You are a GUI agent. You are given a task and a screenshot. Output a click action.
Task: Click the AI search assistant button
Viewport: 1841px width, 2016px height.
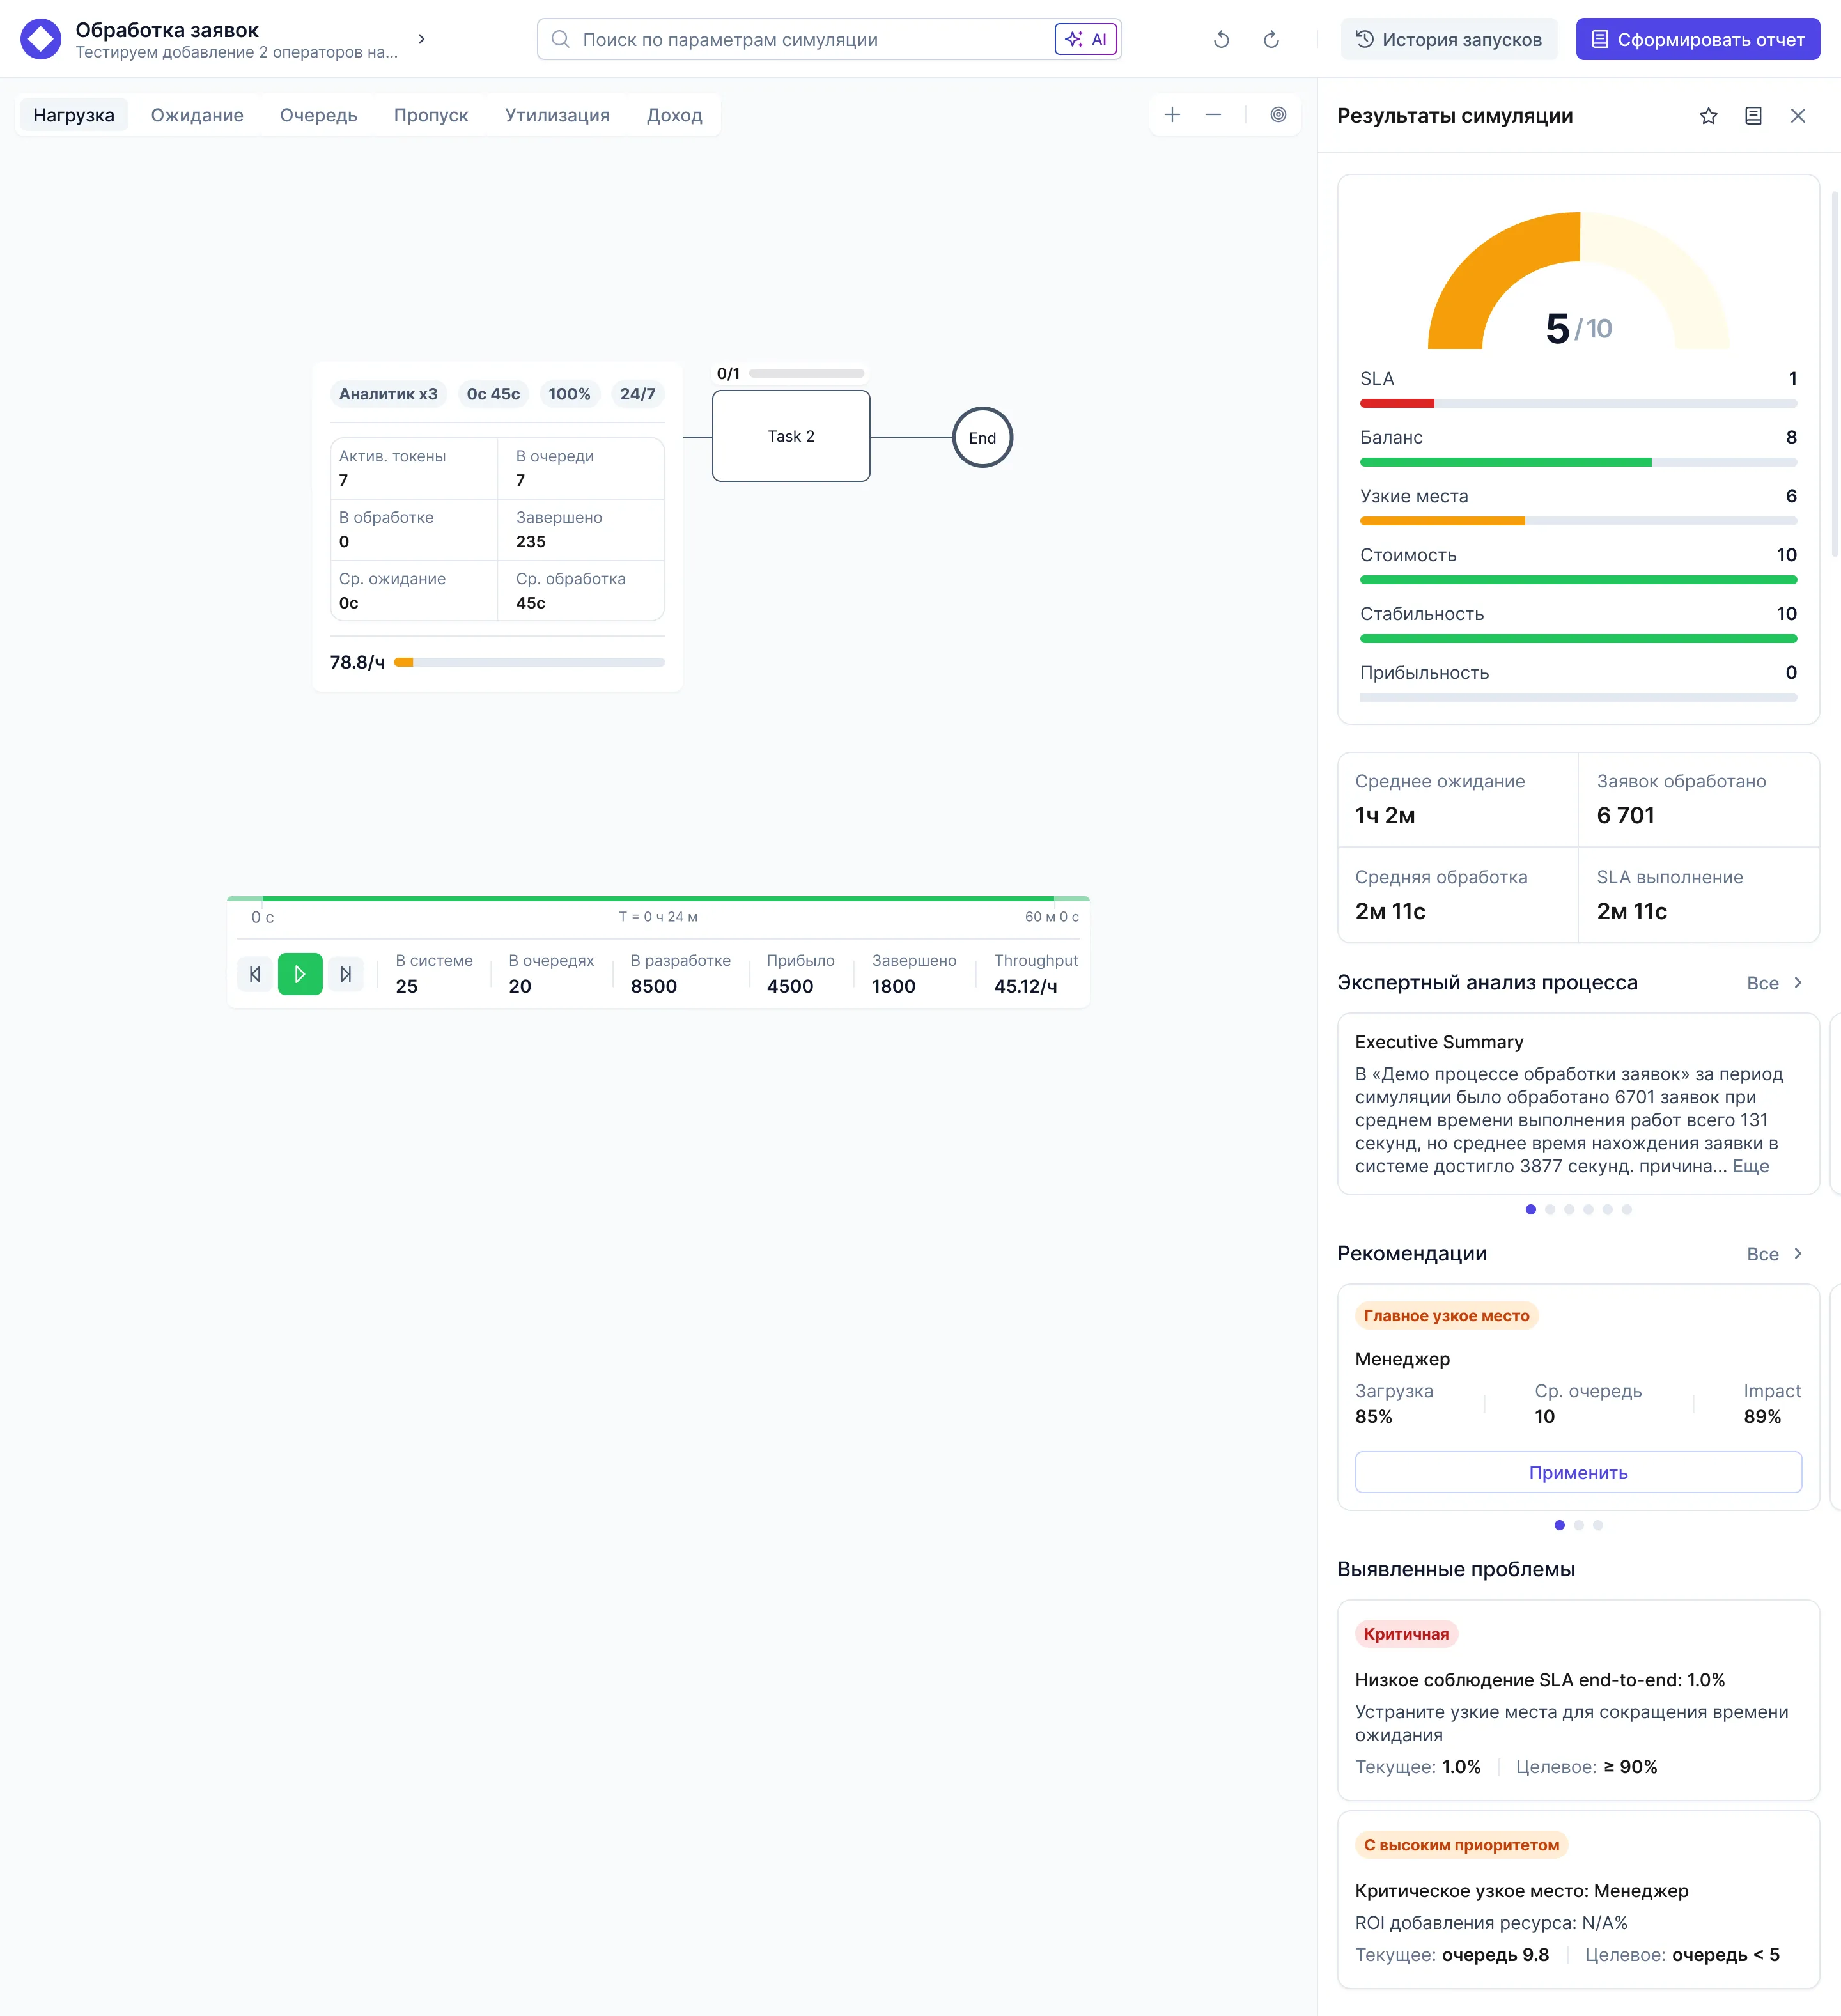[x=1085, y=40]
